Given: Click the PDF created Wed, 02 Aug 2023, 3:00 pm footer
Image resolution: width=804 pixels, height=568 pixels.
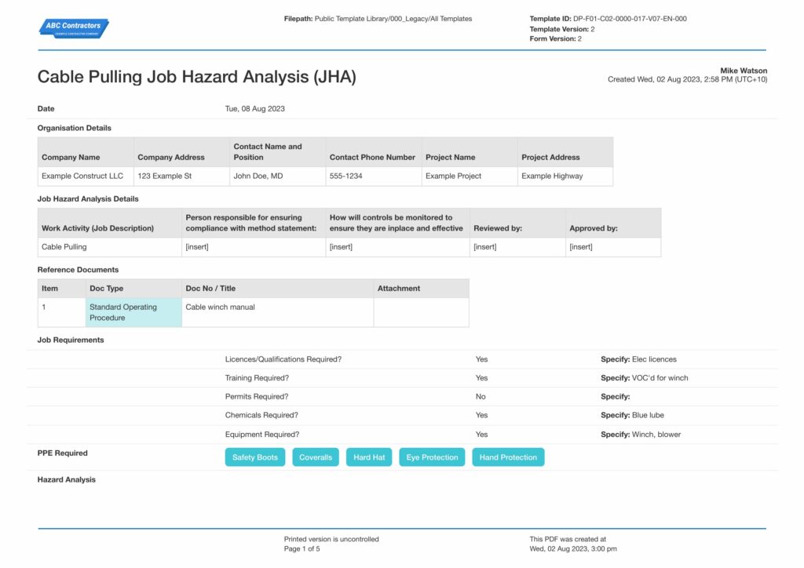Looking at the screenshot, I should click(573, 544).
